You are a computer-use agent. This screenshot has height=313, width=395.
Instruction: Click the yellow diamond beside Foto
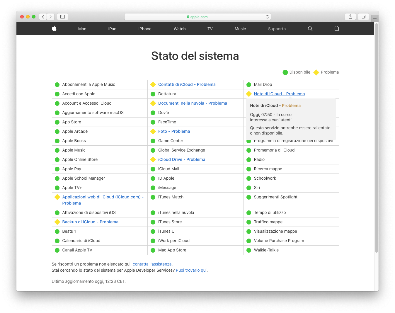(x=153, y=131)
